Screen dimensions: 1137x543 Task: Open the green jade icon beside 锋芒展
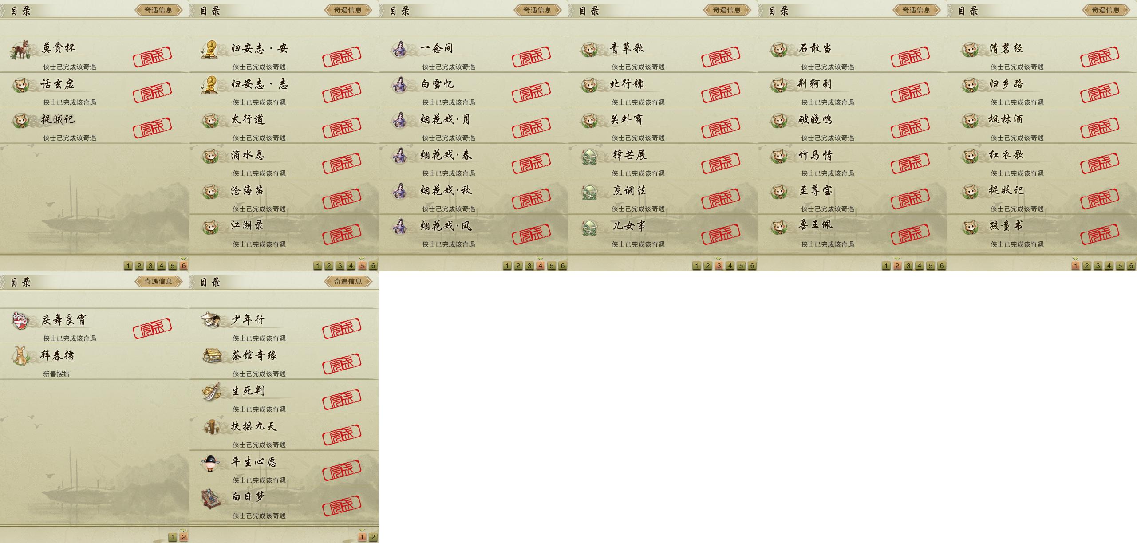(589, 156)
